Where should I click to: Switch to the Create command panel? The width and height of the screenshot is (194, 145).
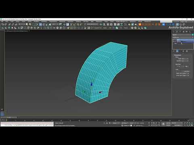point(174,32)
